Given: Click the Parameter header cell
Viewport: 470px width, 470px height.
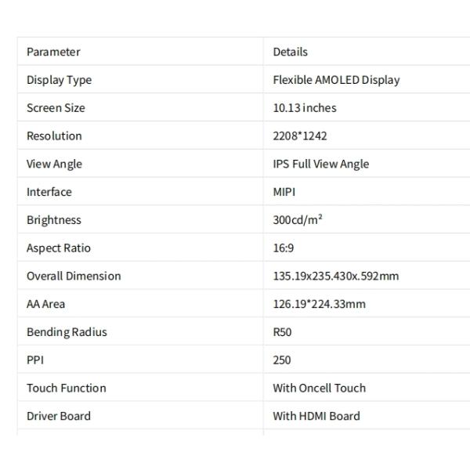Looking at the screenshot, I should tap(53, 52).
